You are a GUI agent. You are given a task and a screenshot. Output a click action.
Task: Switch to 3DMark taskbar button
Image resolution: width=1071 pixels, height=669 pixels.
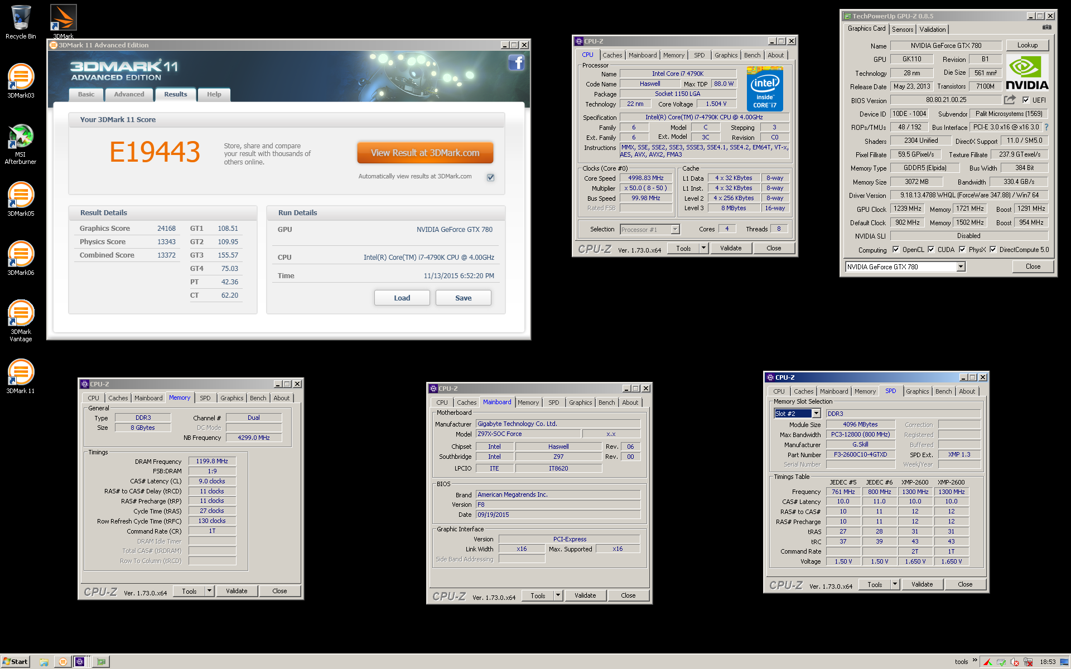tap(63, 662)
